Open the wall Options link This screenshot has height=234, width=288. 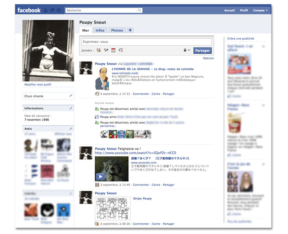(208, 58)
